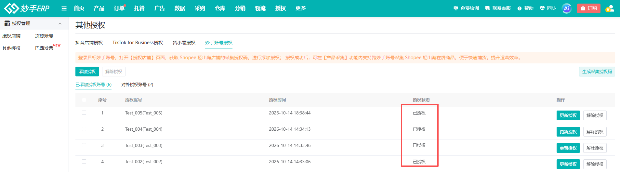Click the 妙手ERP logo
The height and width of the screenshot is (172, 620).
click(27, 8)
